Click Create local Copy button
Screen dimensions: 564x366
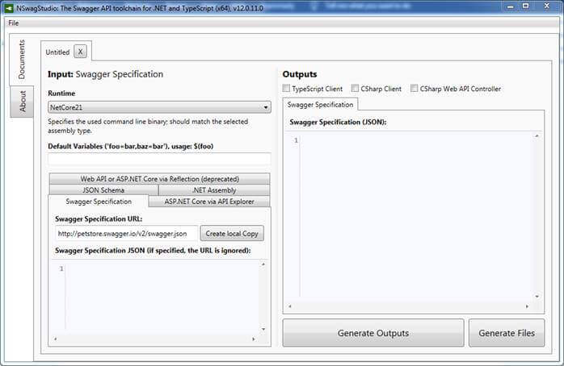[x=232, y=234]
